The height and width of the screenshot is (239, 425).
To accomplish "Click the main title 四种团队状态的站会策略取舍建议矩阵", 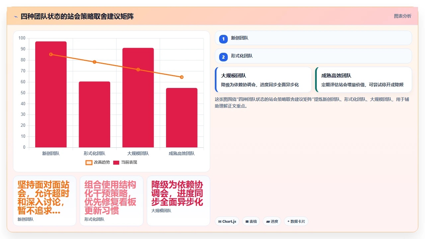I will click(x=77, y=16).
